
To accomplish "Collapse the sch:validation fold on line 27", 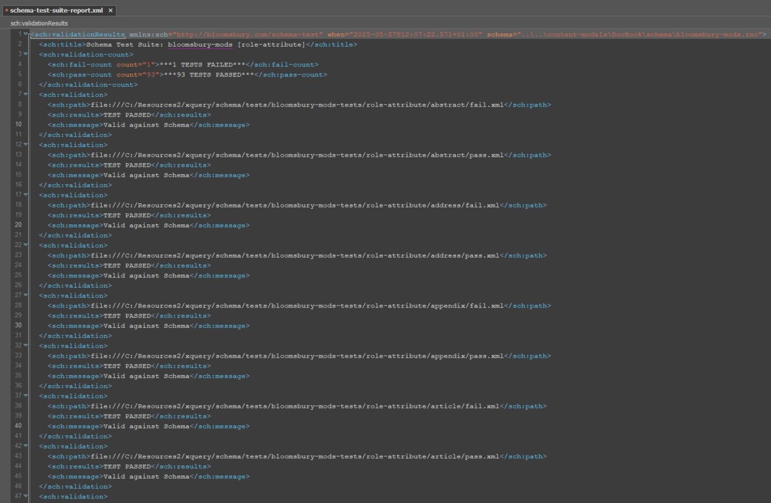I will [x=26, y=295].
